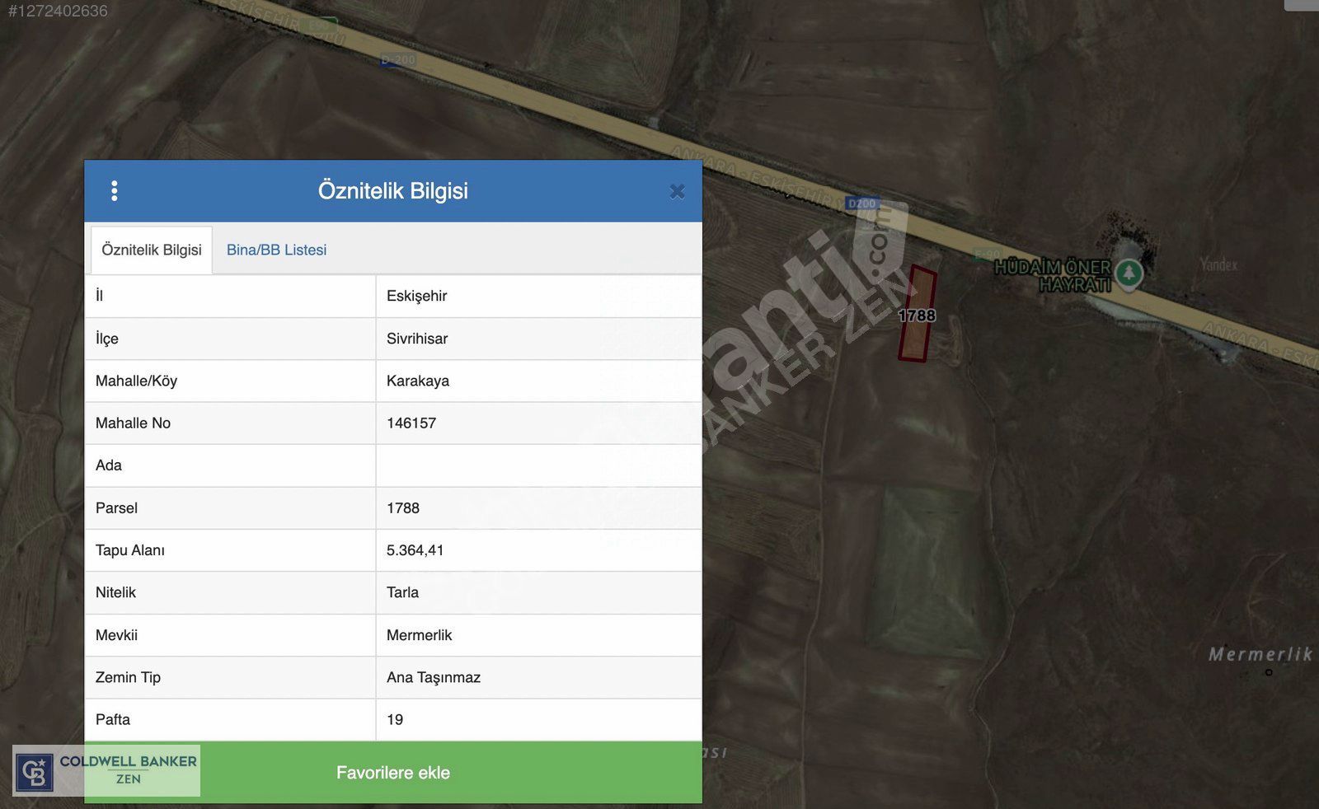Close the Öznitelik Bilgisi panel
The image size is (1319, 809).
pyautogui.click(x=677, y=191)
